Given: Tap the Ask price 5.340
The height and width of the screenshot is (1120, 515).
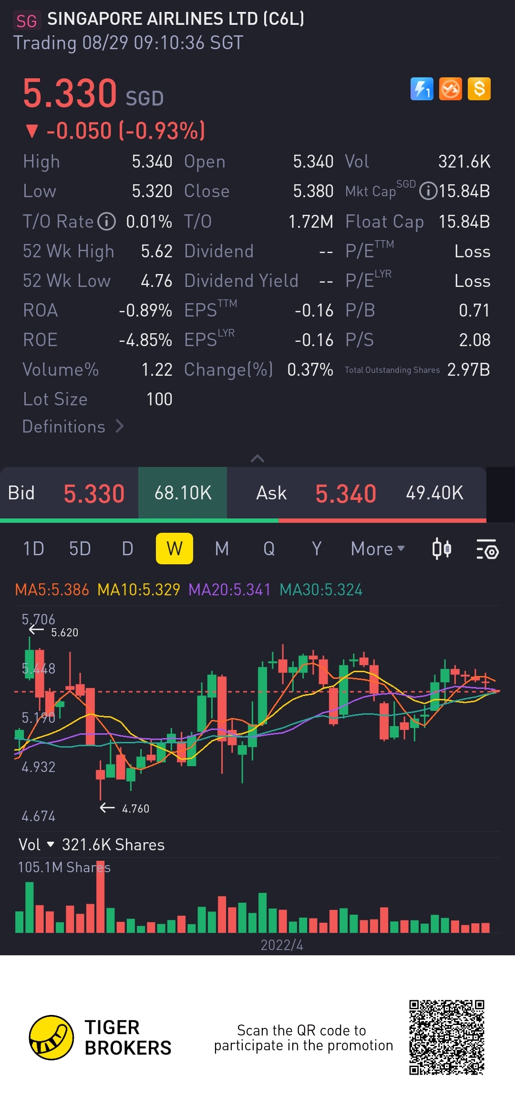Looking at the screenshot, I should coord(346,493).
